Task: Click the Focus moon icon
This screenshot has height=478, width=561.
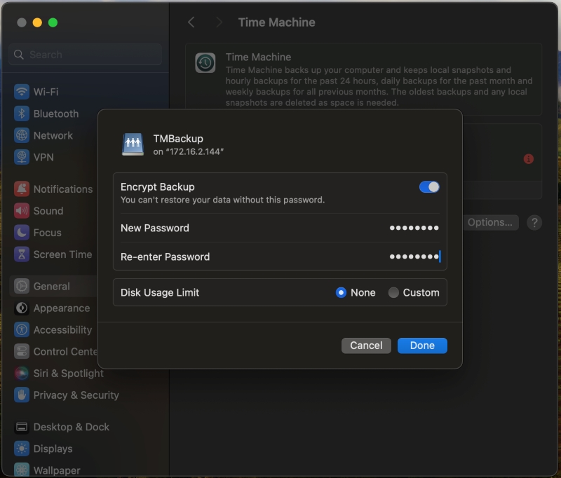Action: tap(22, 233)
